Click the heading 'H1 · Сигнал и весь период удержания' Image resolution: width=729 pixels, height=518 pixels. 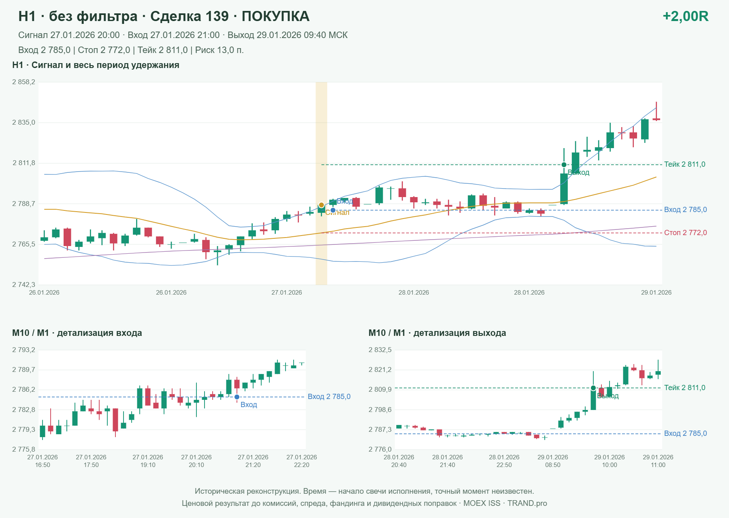[96, 65]
